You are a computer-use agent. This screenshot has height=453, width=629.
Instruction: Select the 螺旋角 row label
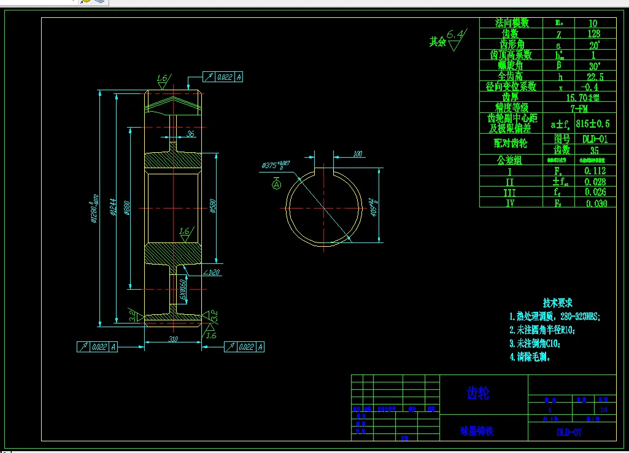pos(511,65)
